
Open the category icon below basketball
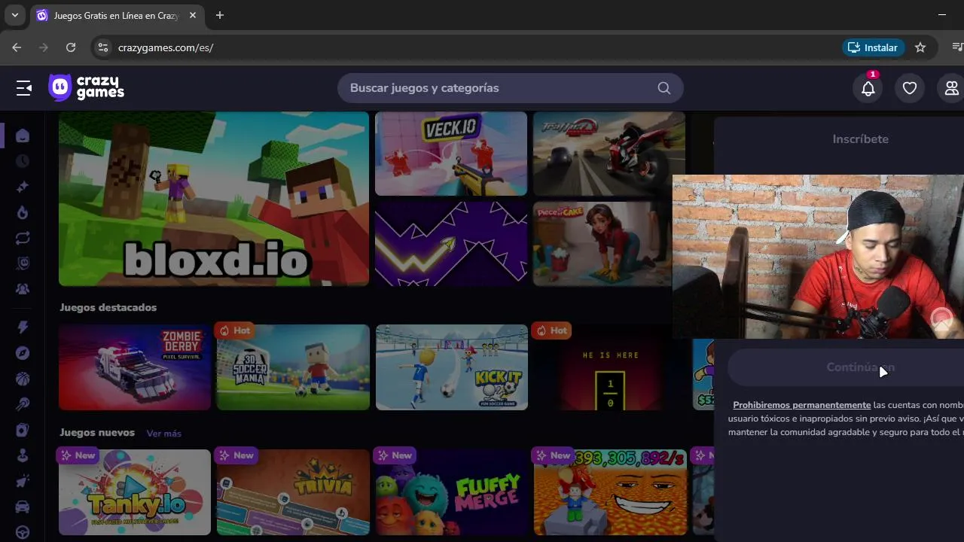click(23, 404)
